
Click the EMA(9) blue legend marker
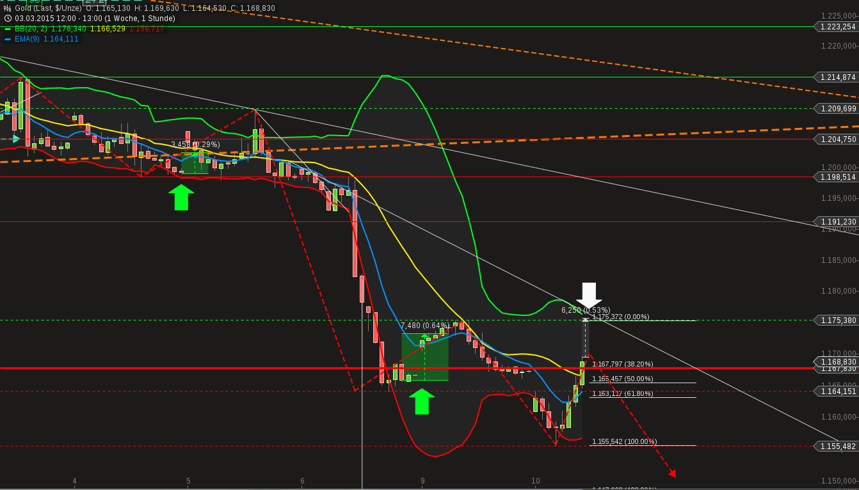point(8,39)
